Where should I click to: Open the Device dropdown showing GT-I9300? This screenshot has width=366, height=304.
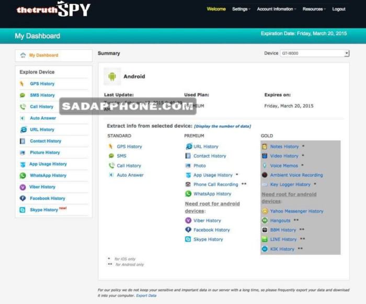pos(314,53)
